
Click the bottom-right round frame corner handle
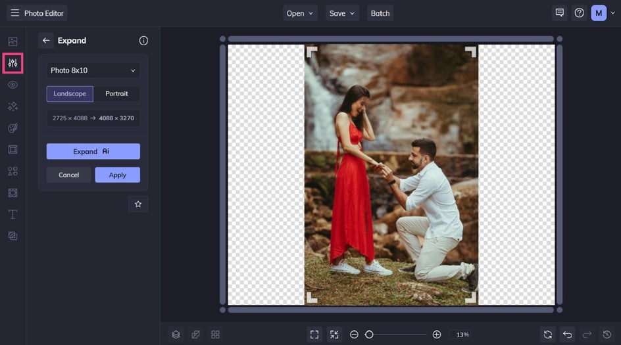[x=560, y=310]
